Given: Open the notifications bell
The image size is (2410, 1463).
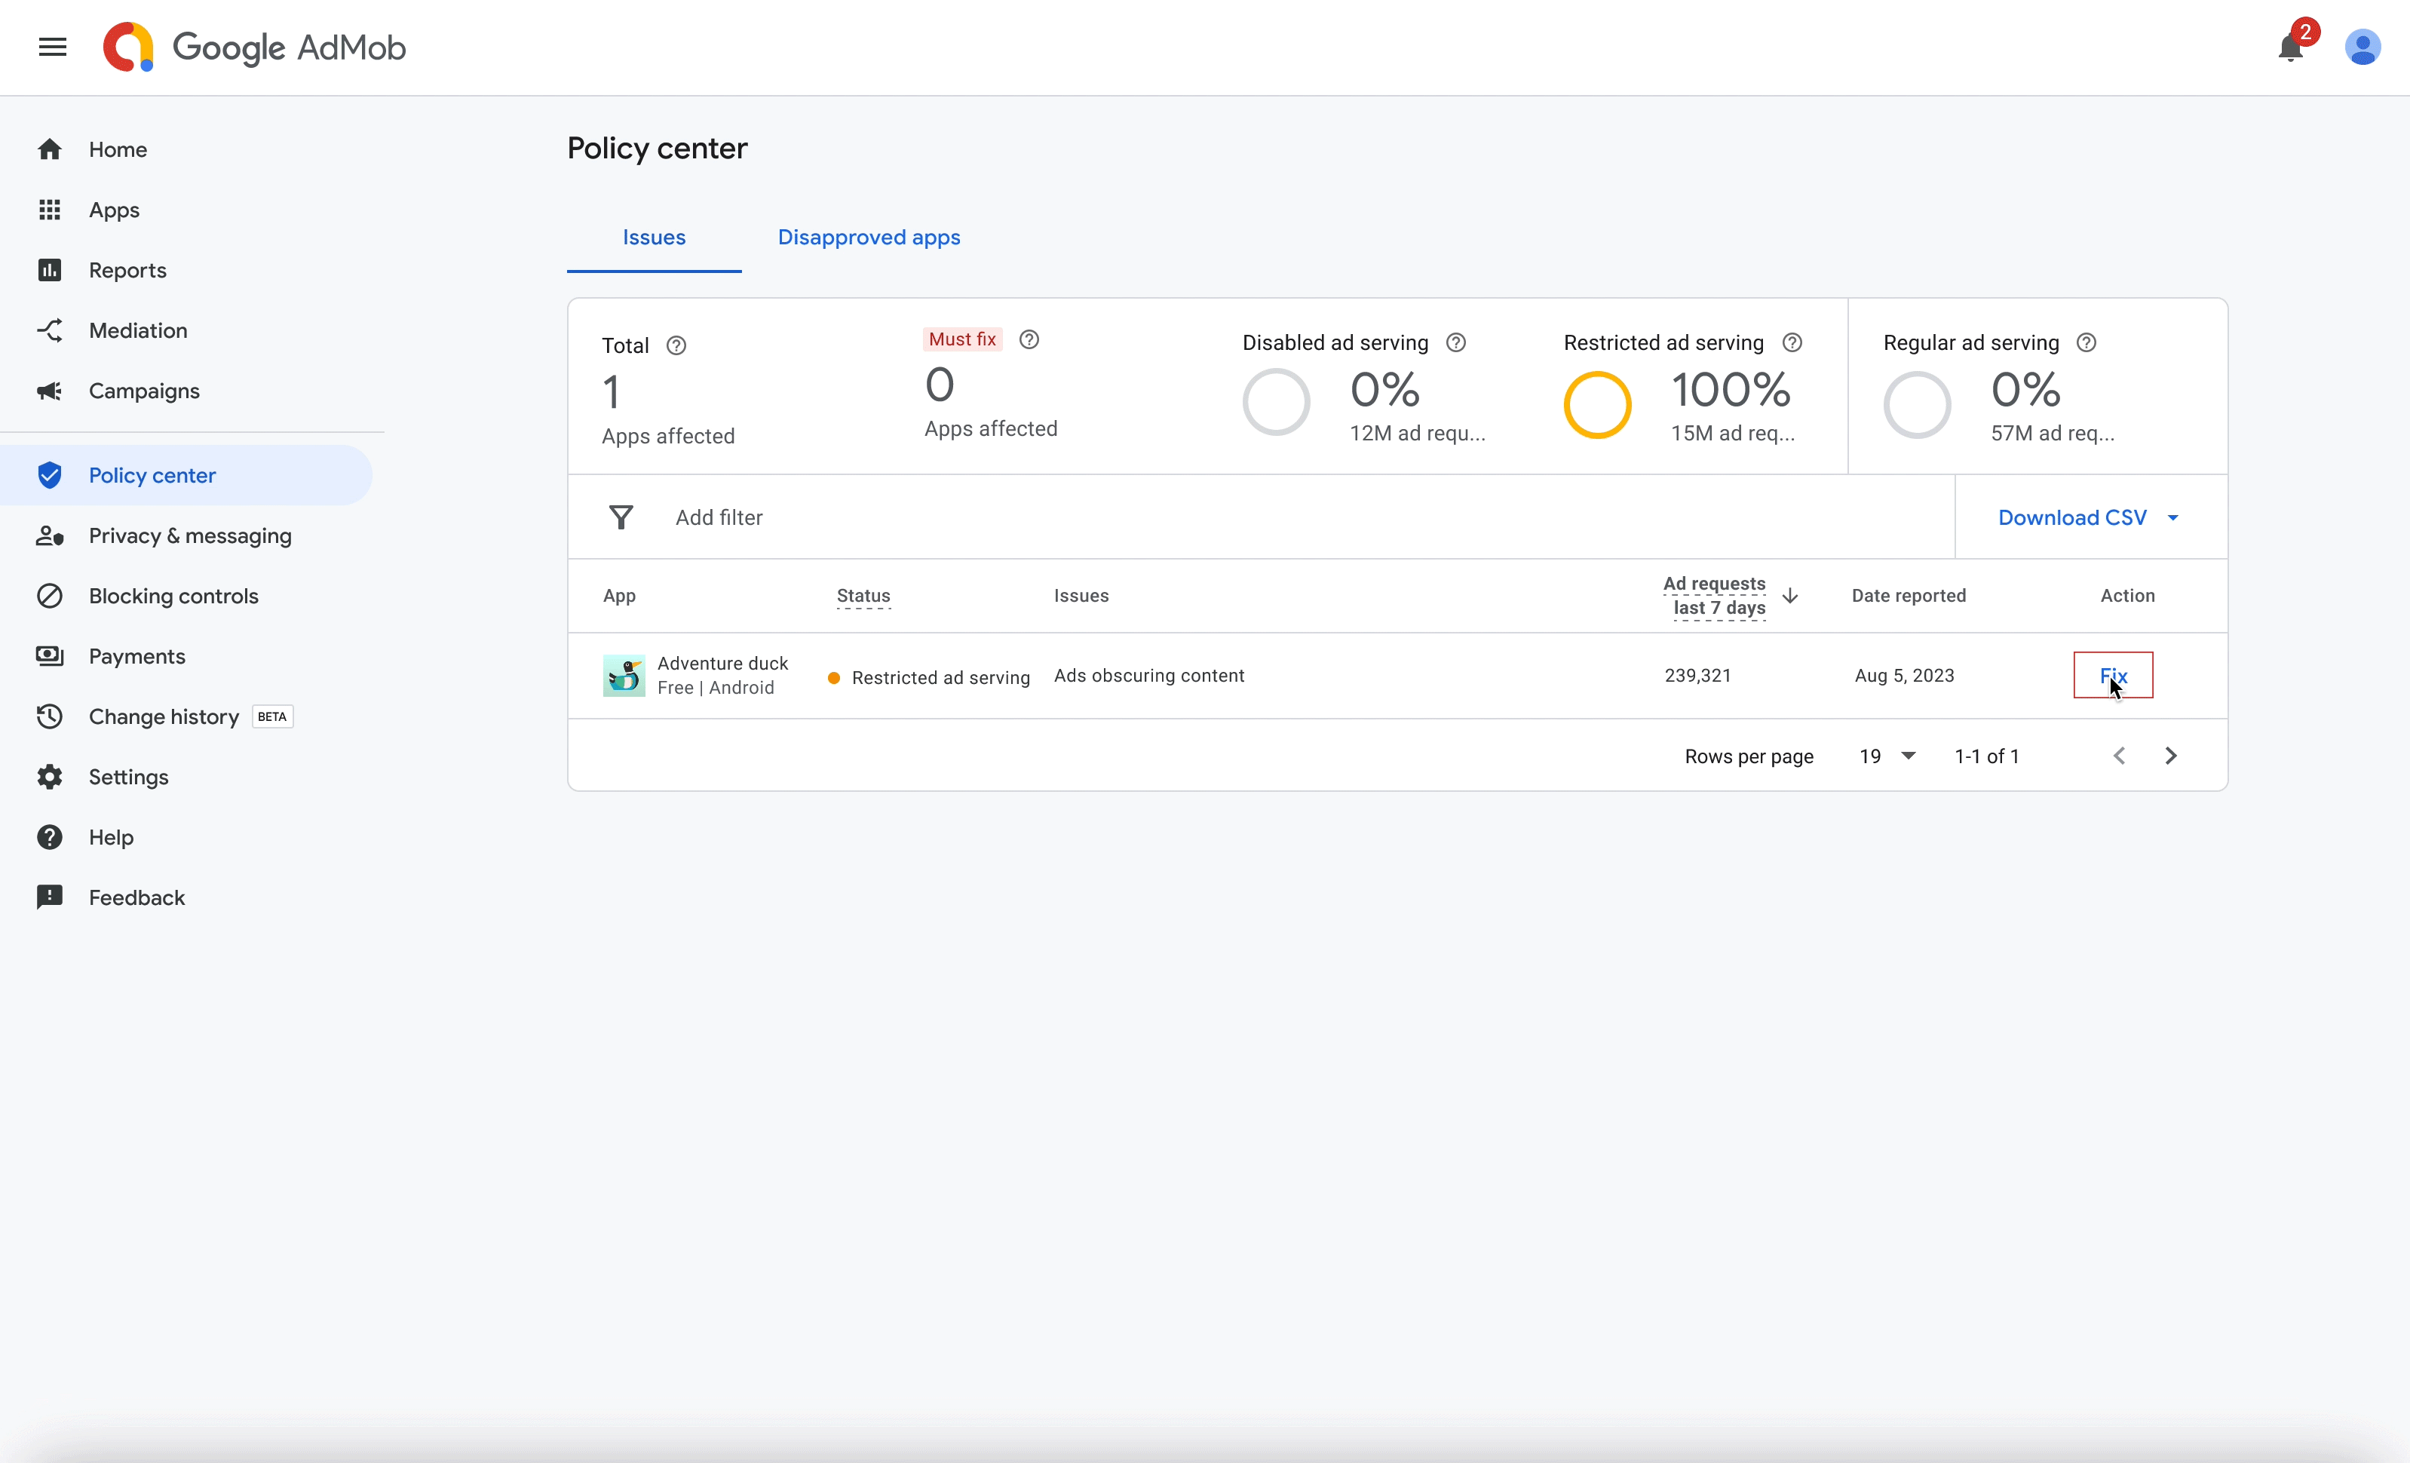Looking at the screenshot, I should point(2291,47).
